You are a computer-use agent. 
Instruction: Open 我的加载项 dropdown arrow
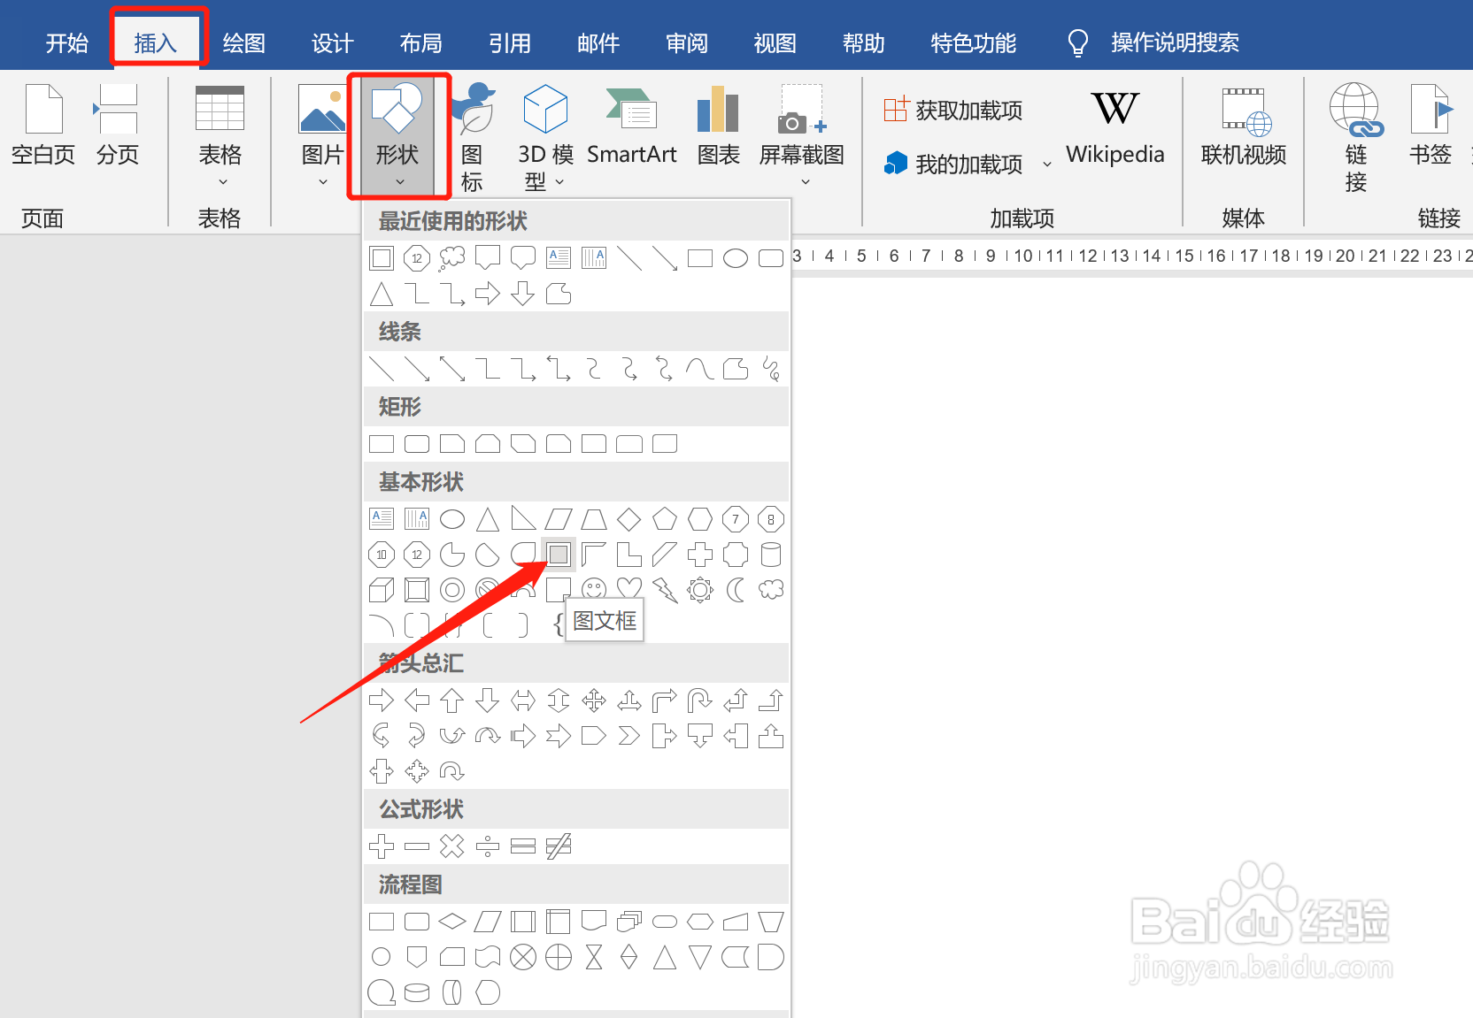pyautogui.click(x=1047, y=165)
